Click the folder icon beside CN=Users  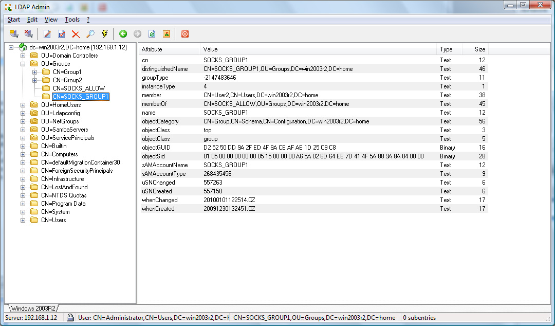tap(34, 220)
